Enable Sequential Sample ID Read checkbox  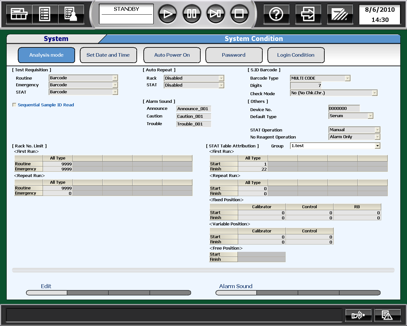[14, 105]
